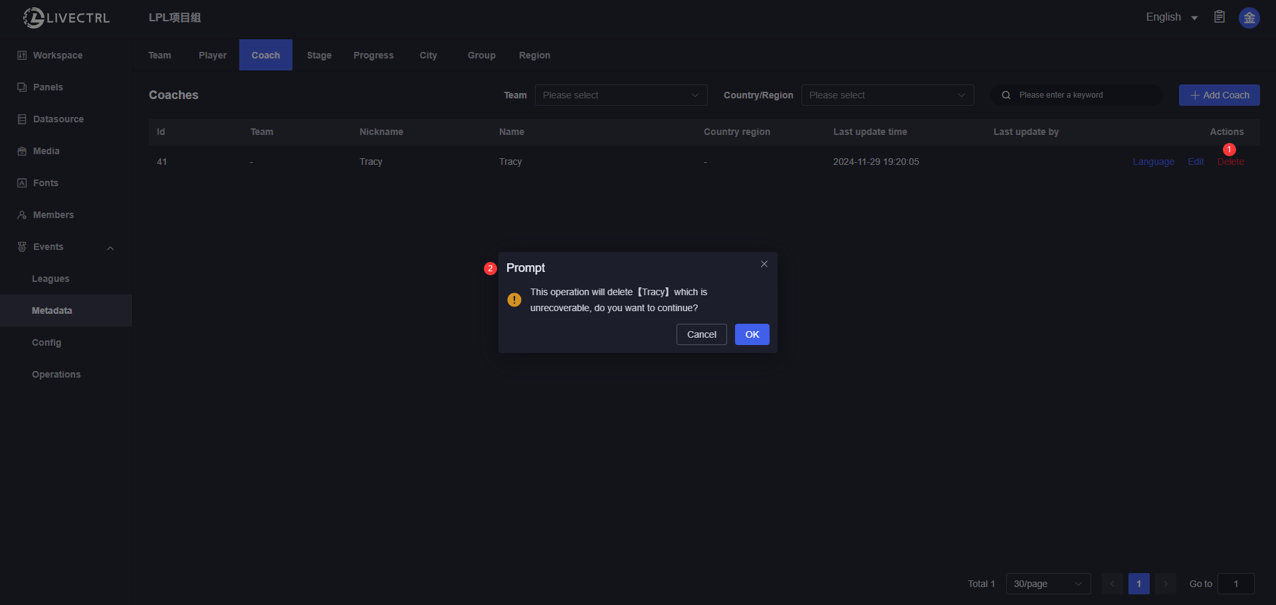Viewport: 1276px width, 605px height.
Task: Open the Country/Region filter dropdown
Action: (887, 95)
